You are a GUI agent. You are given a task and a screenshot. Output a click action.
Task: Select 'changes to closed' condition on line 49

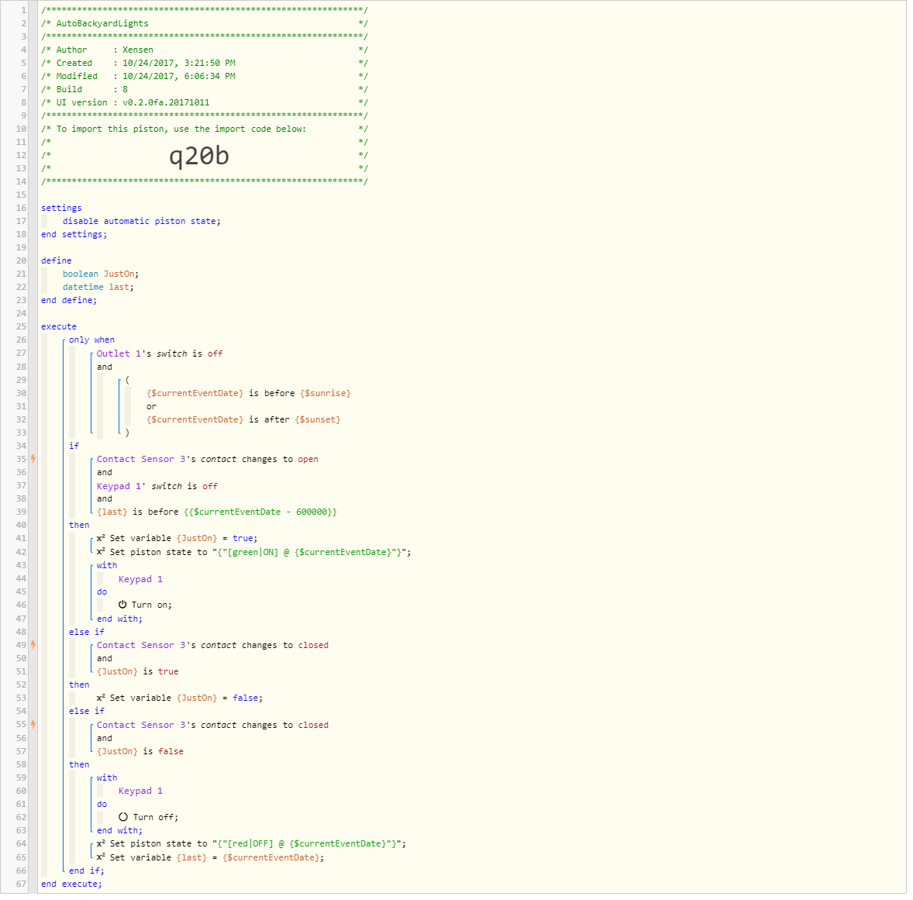212,645
